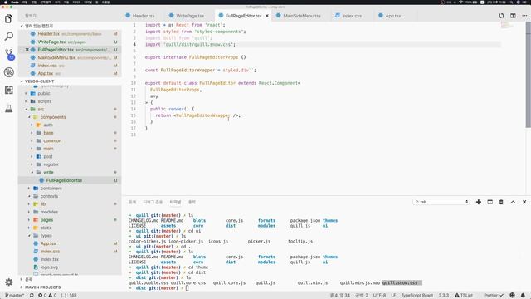Click the TSLint warning status item
Image resolution: width=531 pixels, height=299 pixels.
[x=464, y=296]
